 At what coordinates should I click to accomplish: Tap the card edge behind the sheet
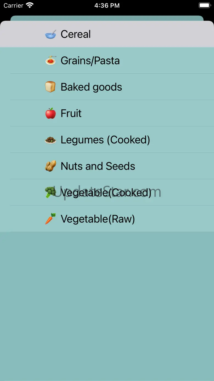107,18
